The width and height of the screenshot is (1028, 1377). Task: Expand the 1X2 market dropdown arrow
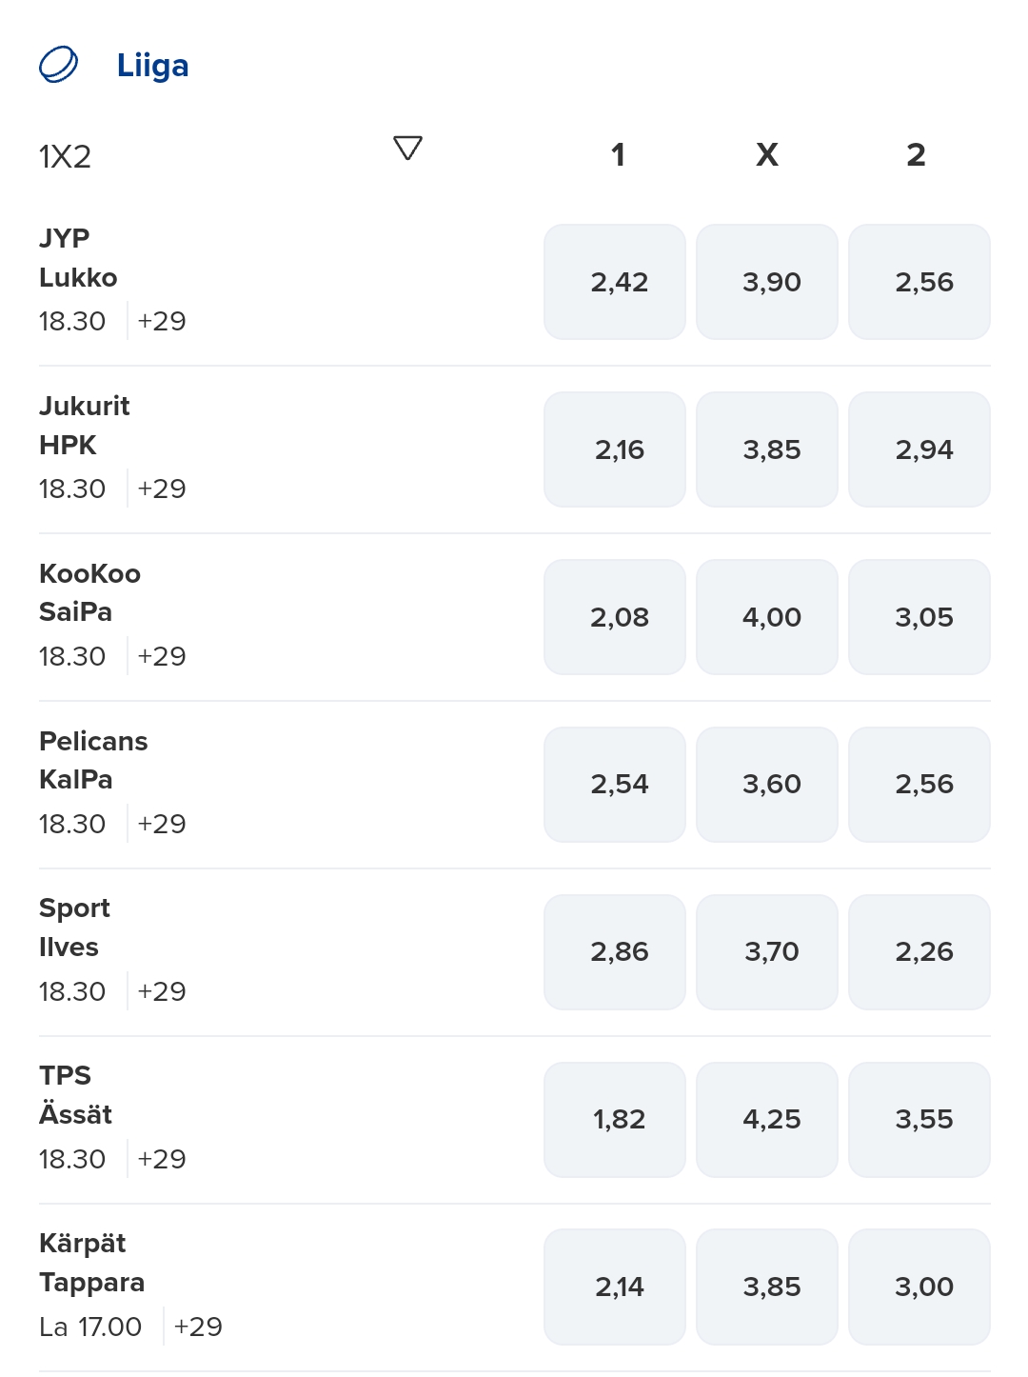pos(407,149)
